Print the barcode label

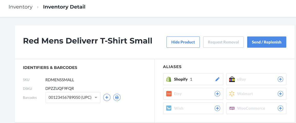tap(117, 97)
